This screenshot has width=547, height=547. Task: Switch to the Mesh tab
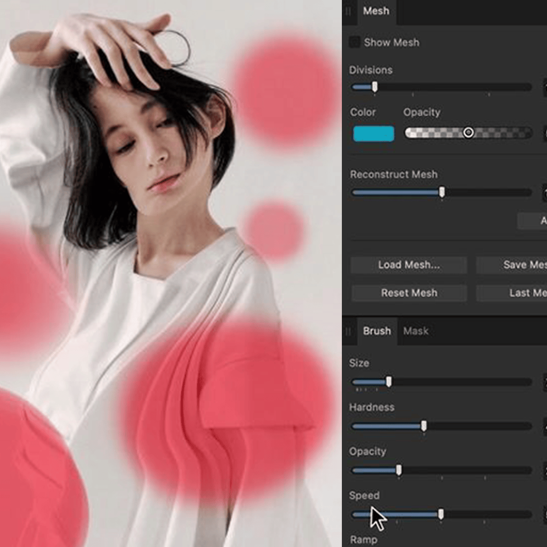point(376,11)
